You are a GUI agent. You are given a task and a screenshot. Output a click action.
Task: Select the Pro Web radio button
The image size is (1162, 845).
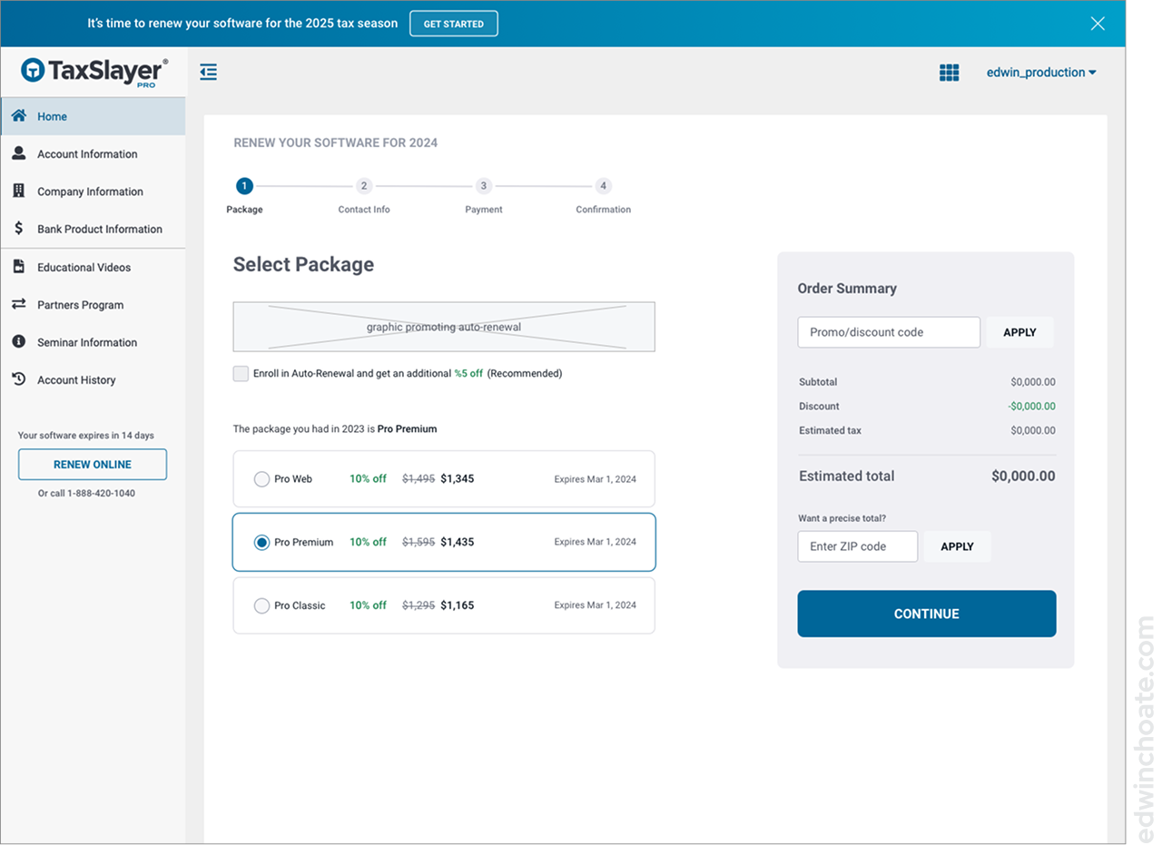[x=261, y=478]
